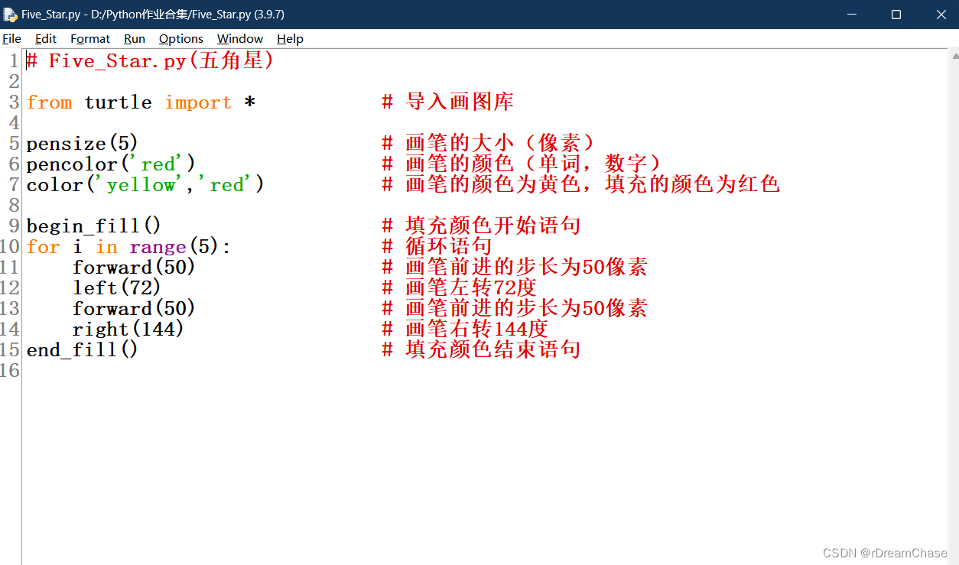
Task: Click 'forward(50)' on line 11
Action: (134, 268)
